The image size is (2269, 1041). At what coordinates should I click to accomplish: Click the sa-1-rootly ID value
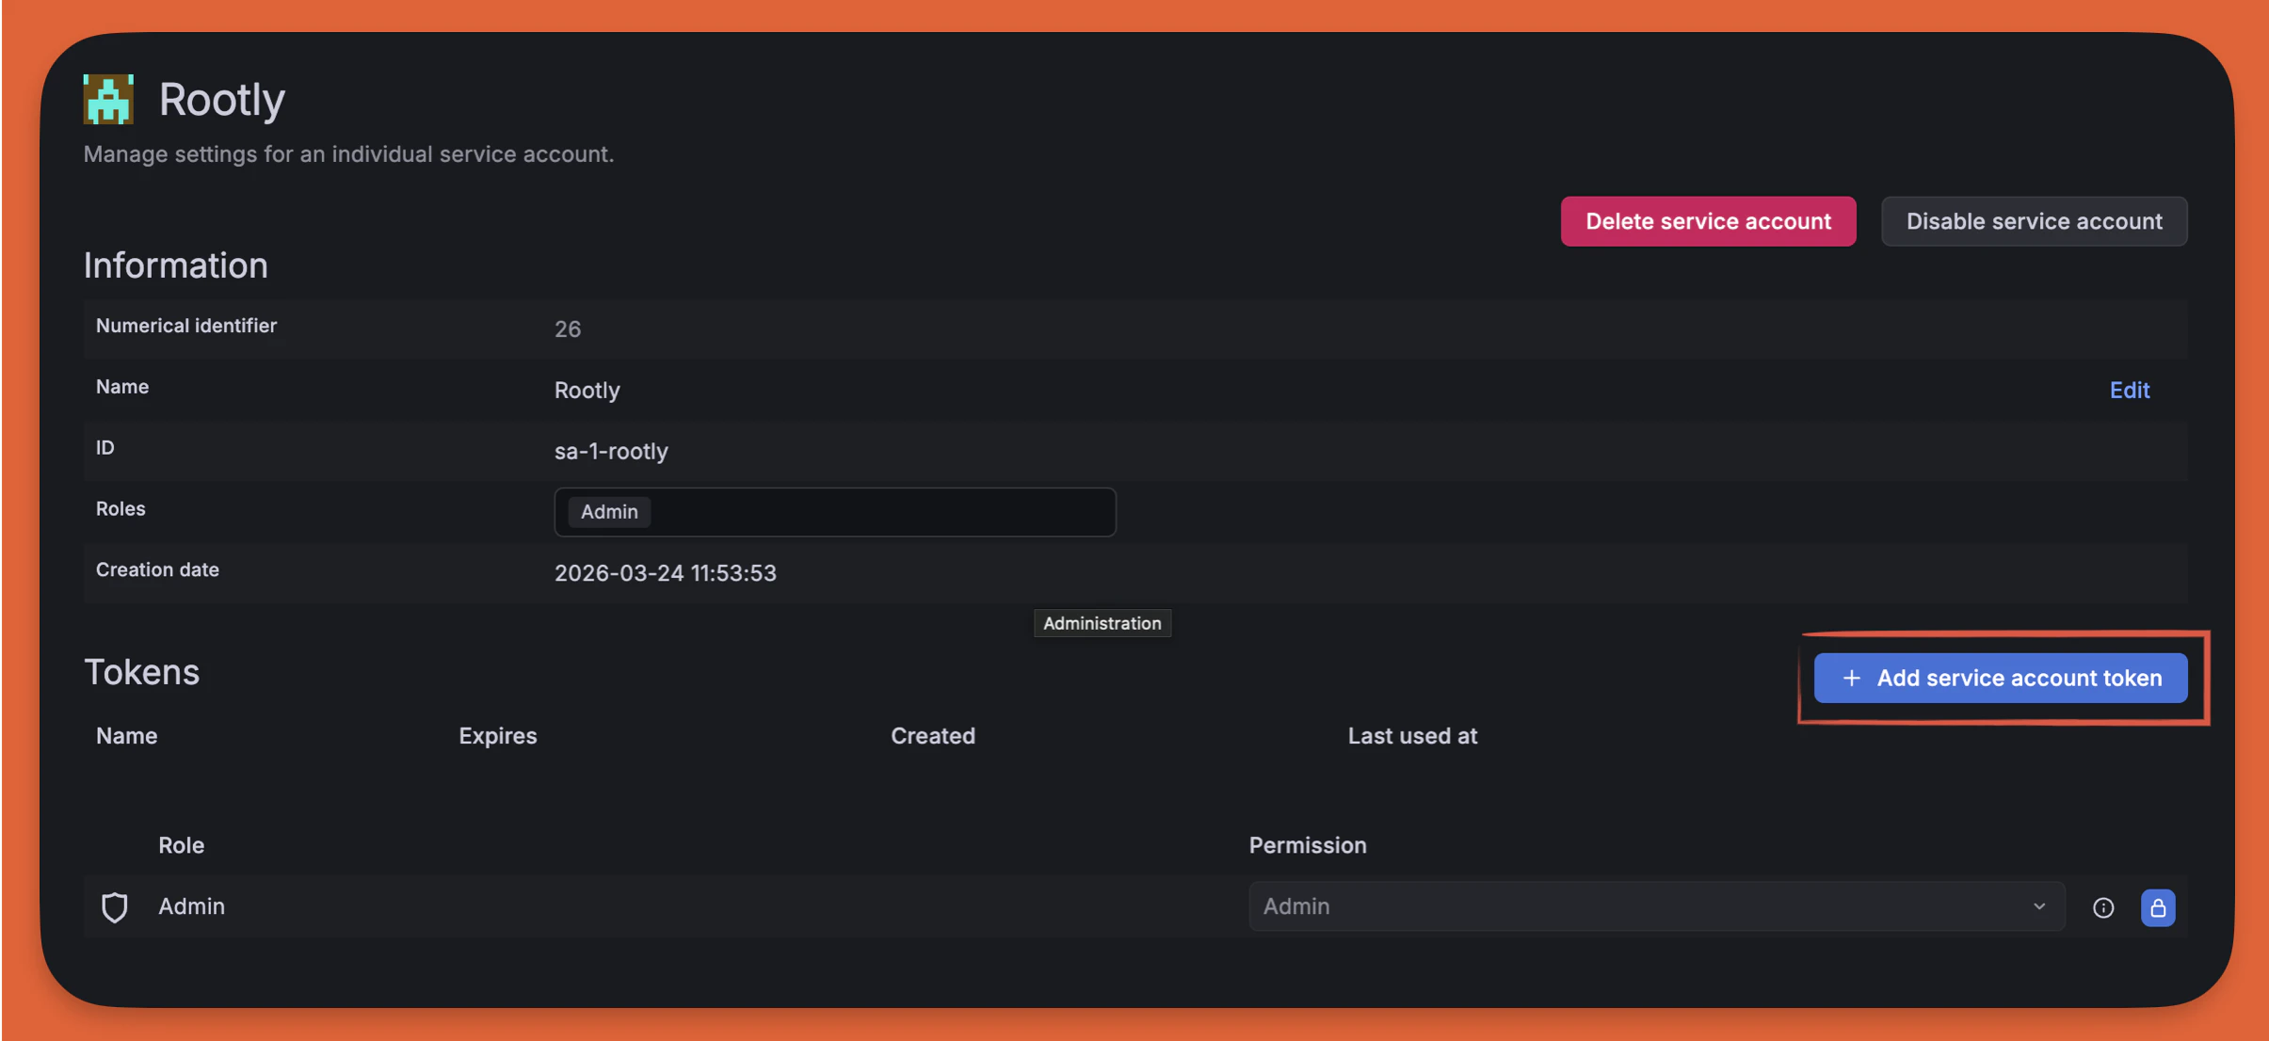coord(611,451)
